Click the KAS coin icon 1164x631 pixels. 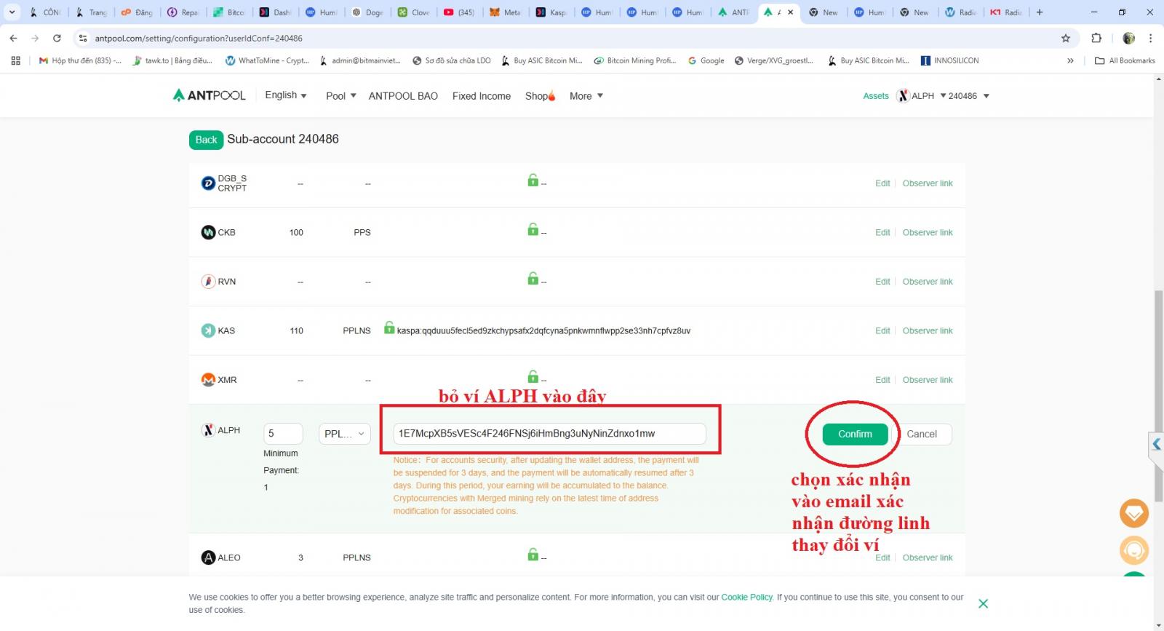tap(208, 330)
